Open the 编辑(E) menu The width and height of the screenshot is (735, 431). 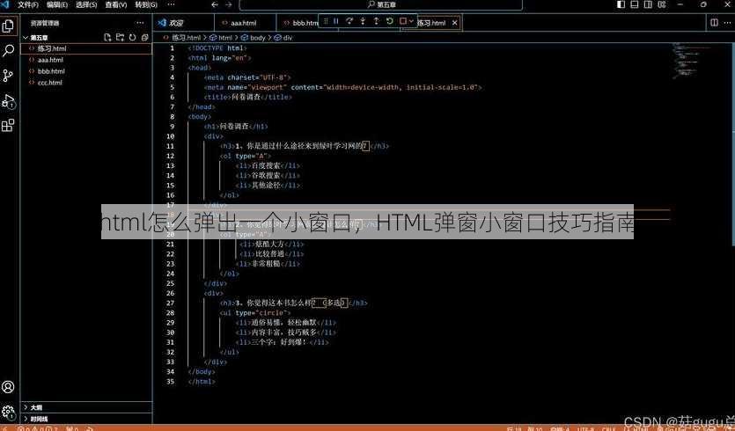point(56,4)
